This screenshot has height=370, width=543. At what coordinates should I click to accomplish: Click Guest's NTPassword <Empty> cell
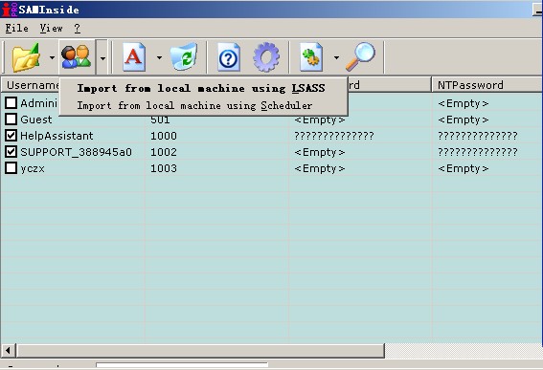tap(463, 120)
